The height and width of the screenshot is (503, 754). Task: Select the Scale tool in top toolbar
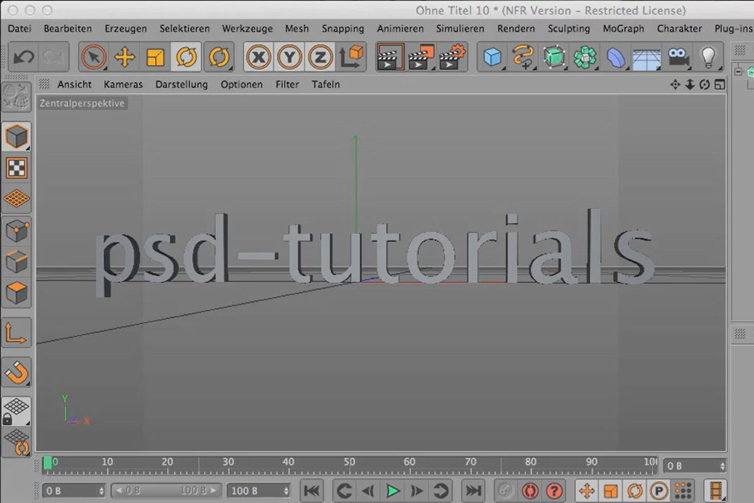pos(155,58)
